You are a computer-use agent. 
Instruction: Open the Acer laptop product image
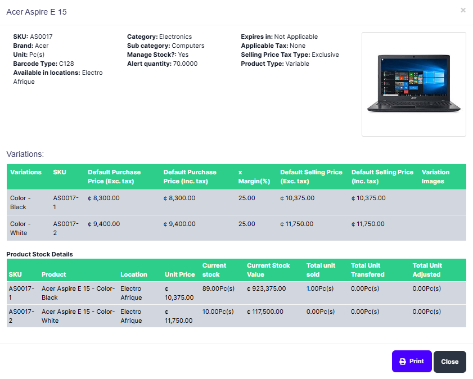point(414,84)
